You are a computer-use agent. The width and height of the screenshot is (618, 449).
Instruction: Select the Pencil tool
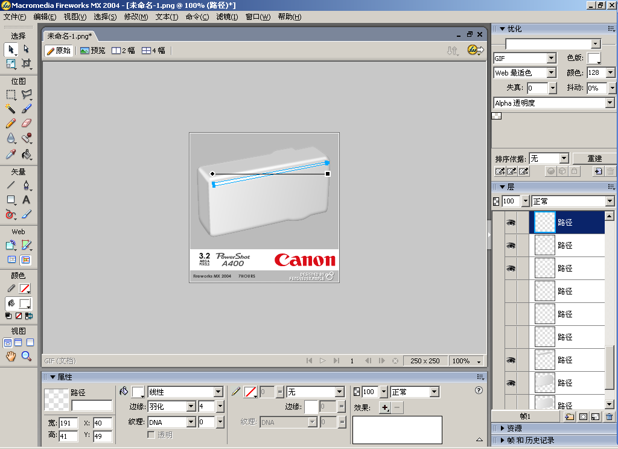click(11, 123)
